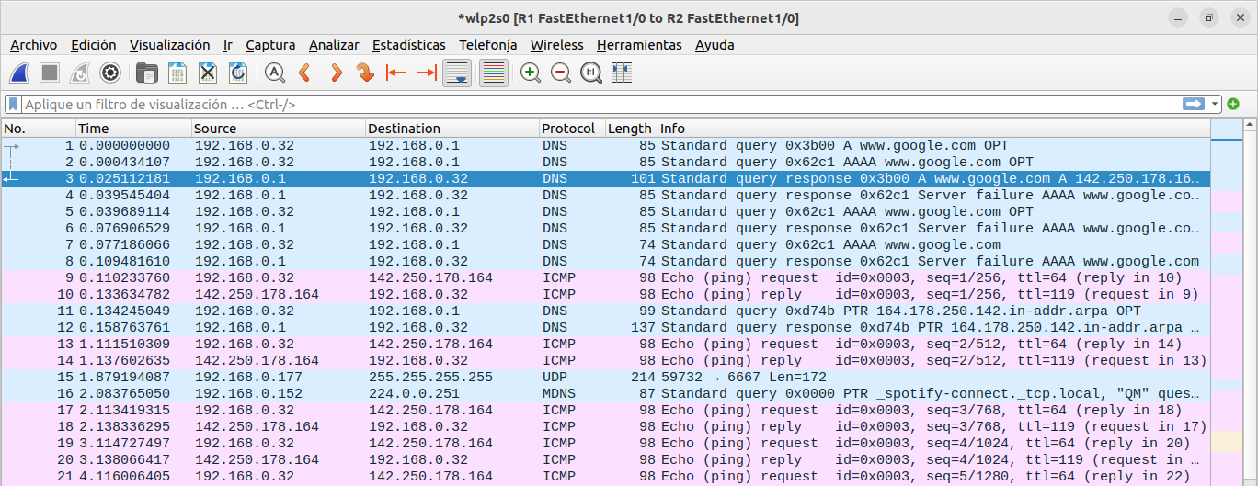Screen dimensions: 1258x486
Task: Open the Ayuda menu
Action: tap(715, 44)
